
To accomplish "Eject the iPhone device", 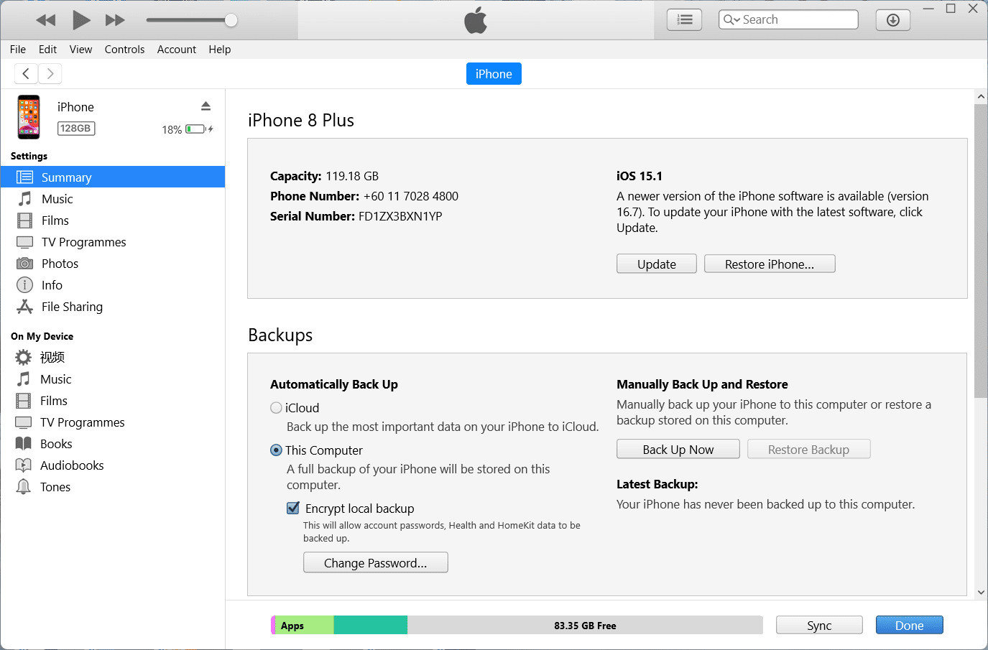I will [x=206, y=106].
